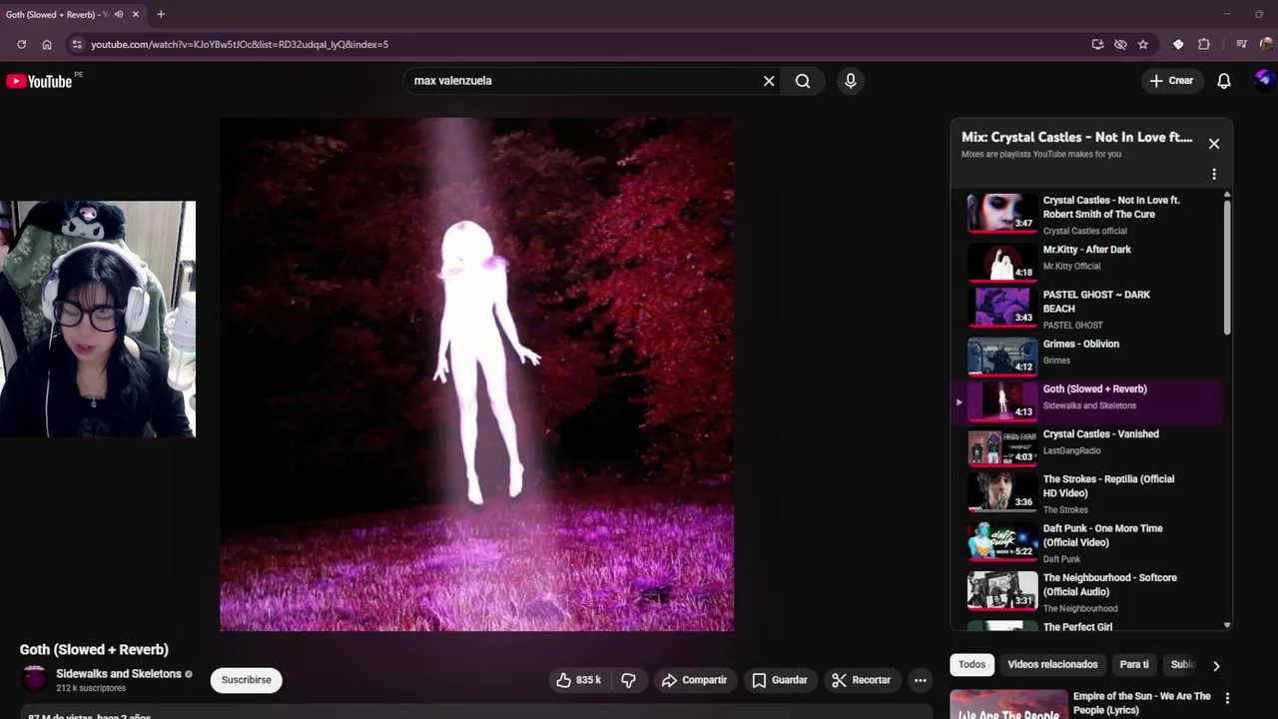Open the Extensions puzzle icon
The width and height of the screenshot is (1278, 719).
[x=1204, y=44]
